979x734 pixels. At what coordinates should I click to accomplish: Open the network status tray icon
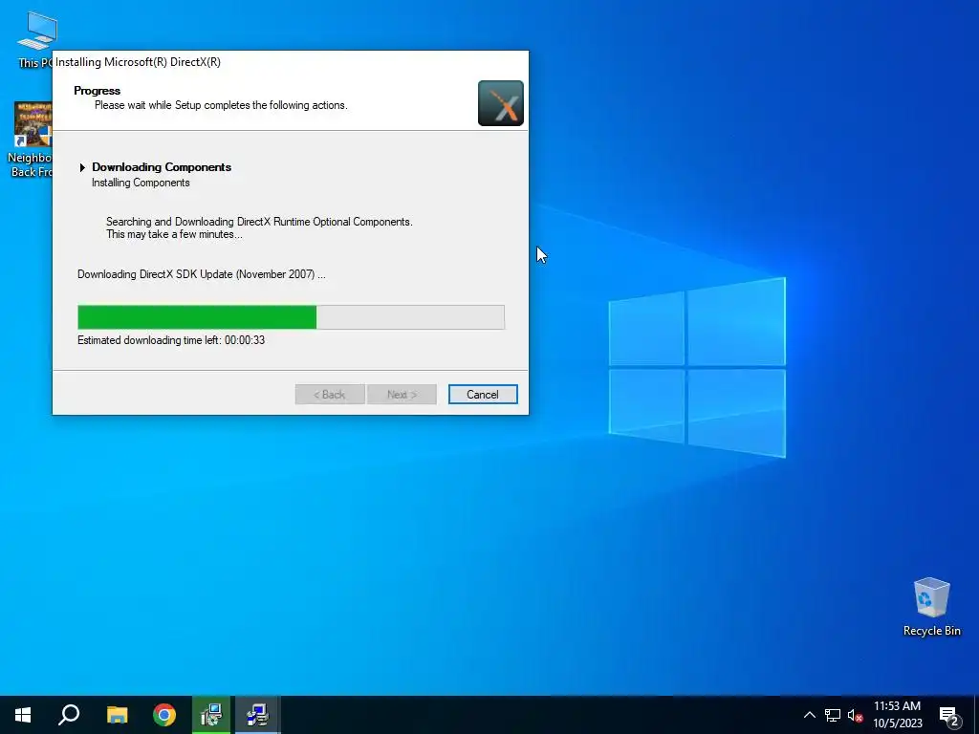pos(833,715)
